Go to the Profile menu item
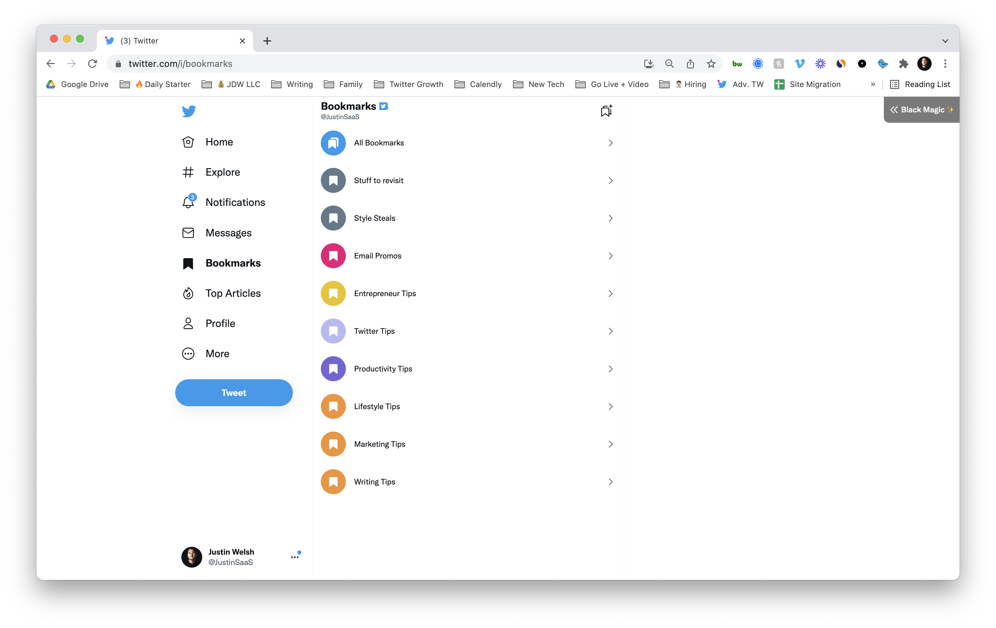This screenshot has height=628, width=996. (x=220, y=323)
